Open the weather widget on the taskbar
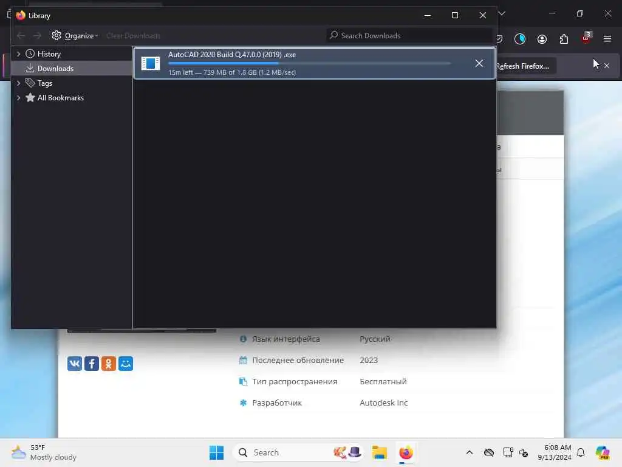The height and width of the screenshot is (467, 622). 44,452
